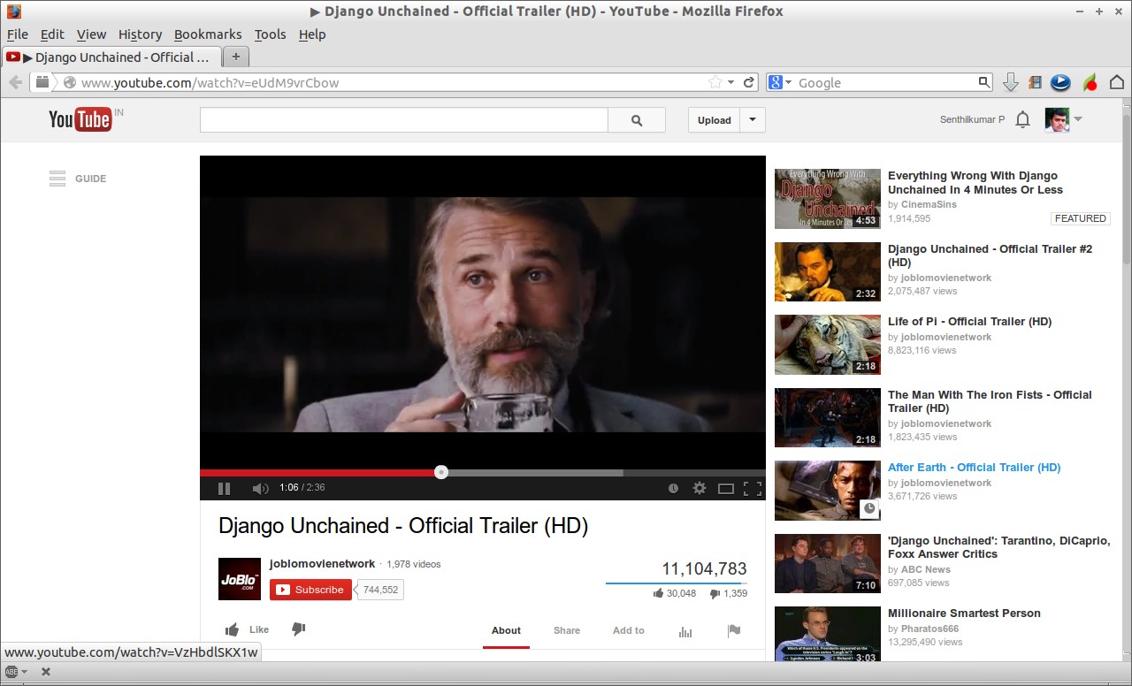The width and height of the screenshot is (1132, 686).
Task: Open the Bookmarks menu
Action: [208, 34]
